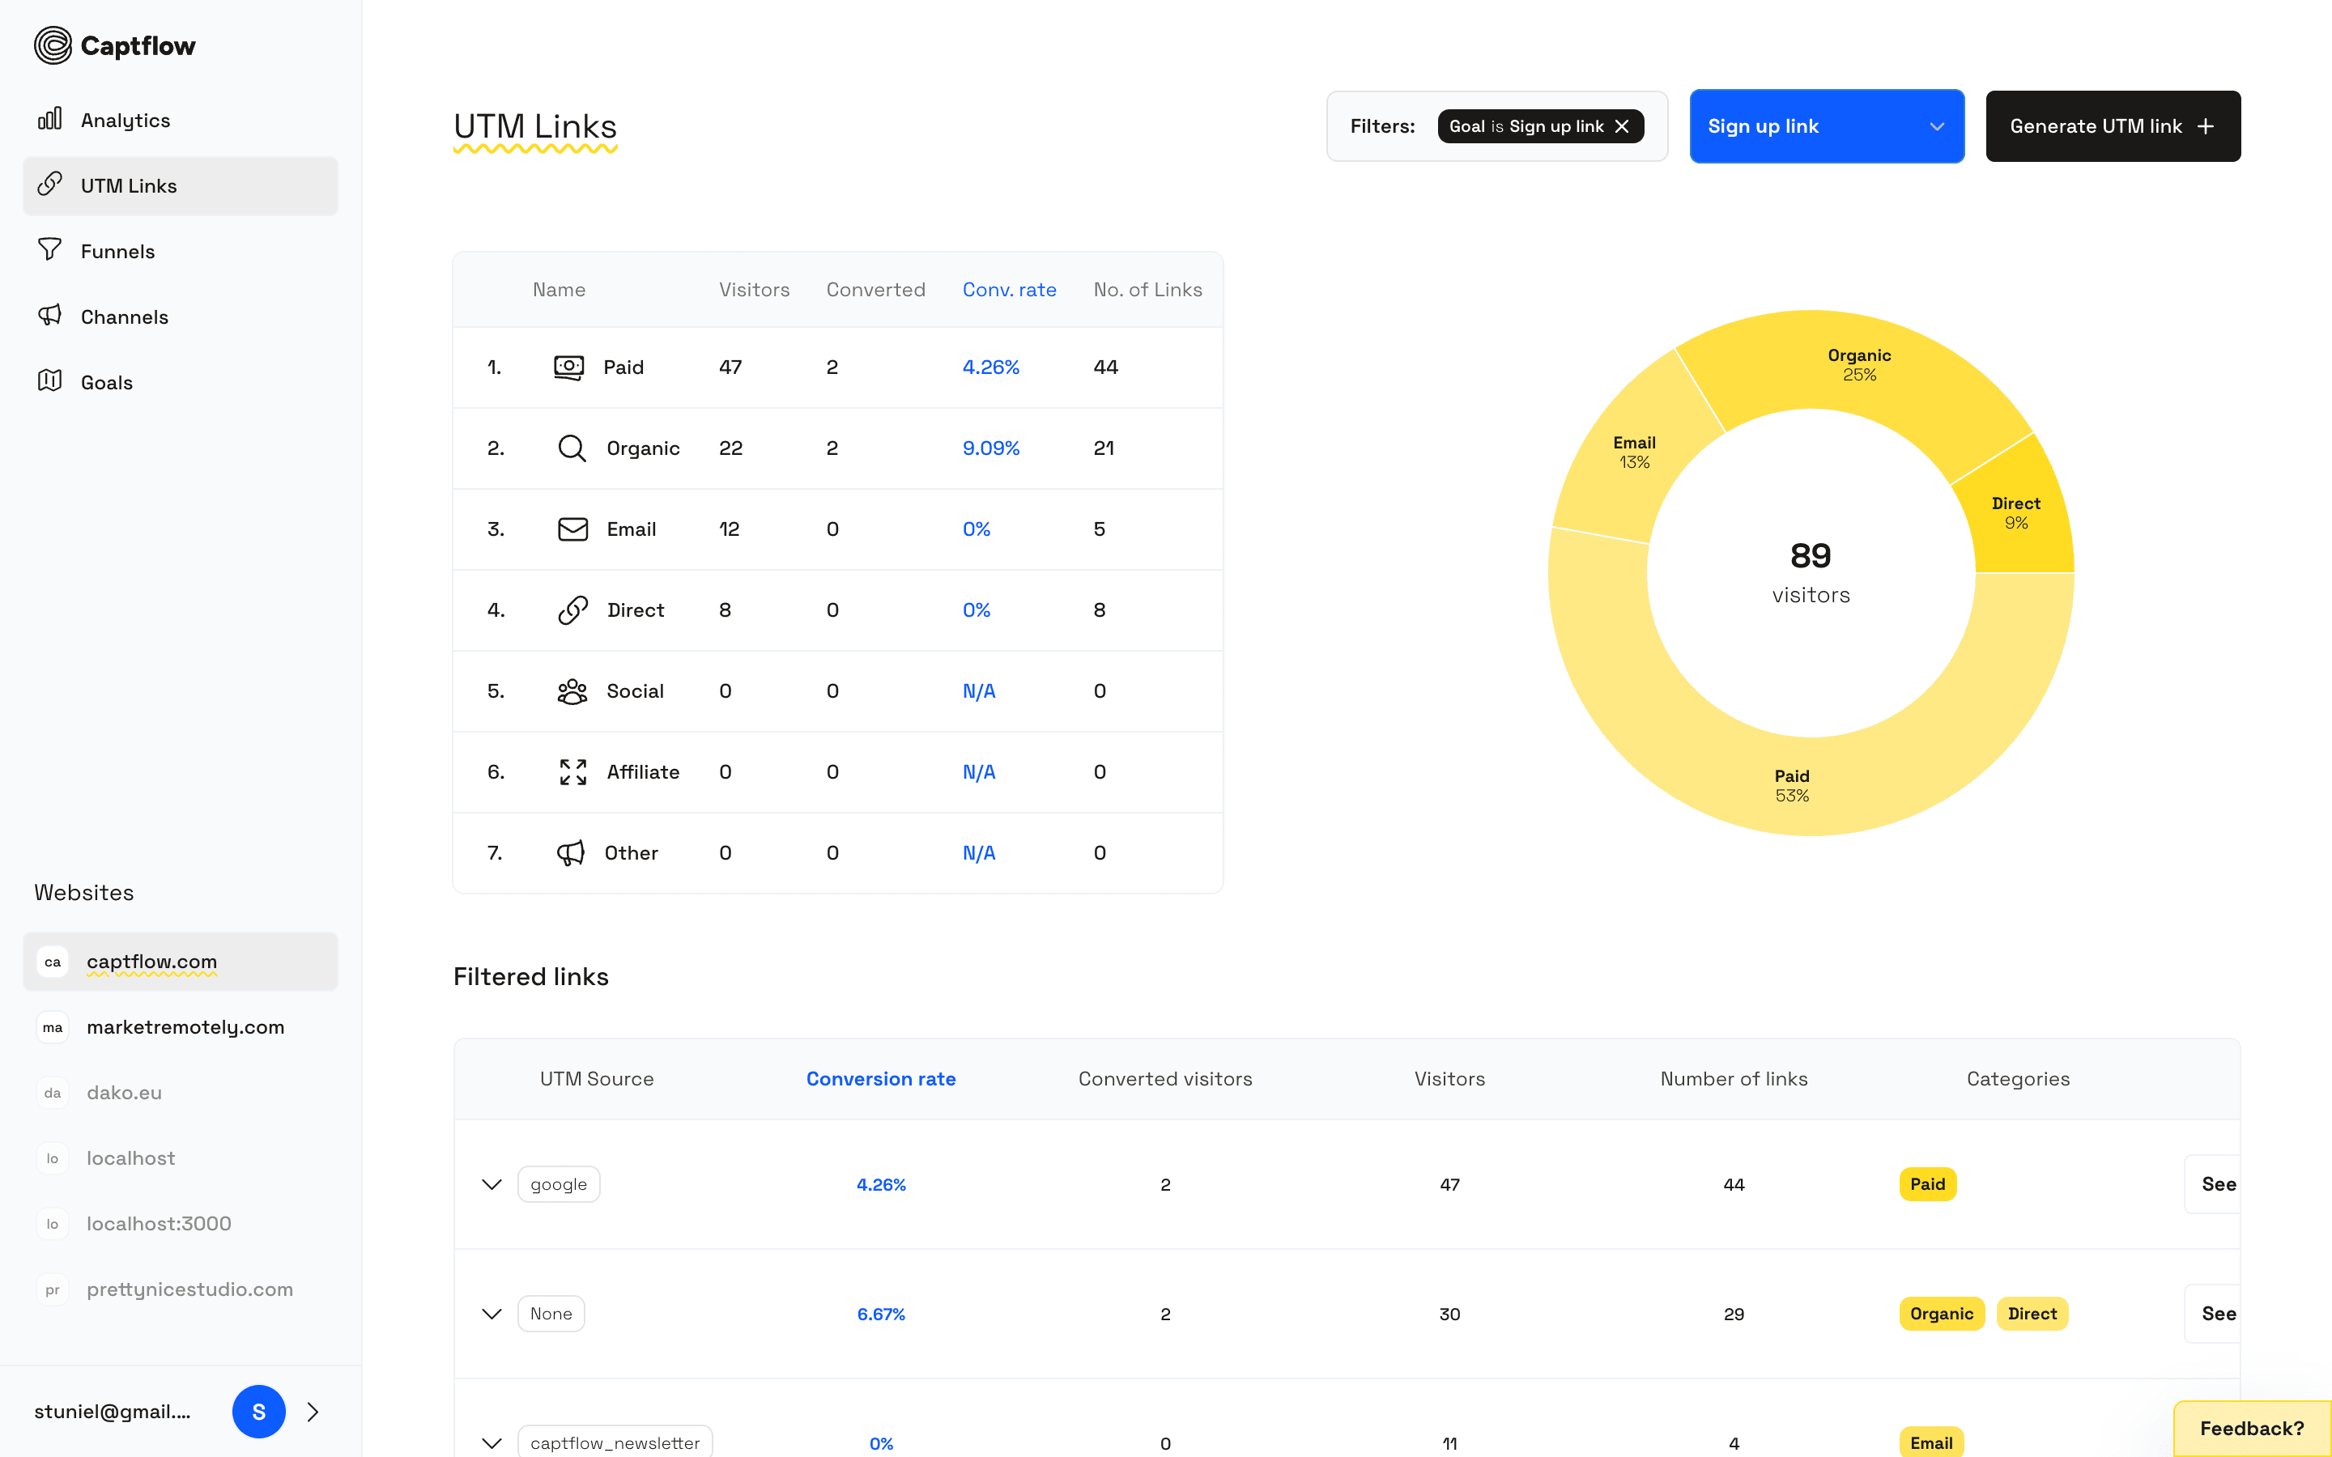The image size is (2332, 1457).
Task: Click the 89 visitors chart center
Action: pos(1811,573)
